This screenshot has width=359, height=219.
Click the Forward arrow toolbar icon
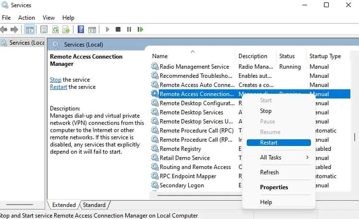[x=15, y=29]
